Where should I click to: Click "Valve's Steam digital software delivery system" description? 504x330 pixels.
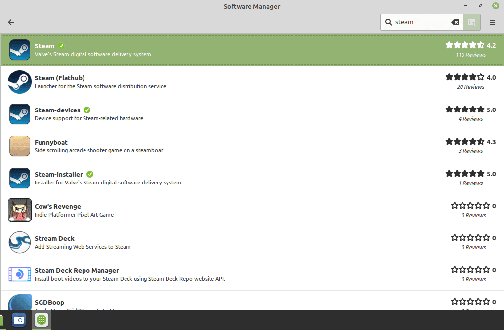92,55
